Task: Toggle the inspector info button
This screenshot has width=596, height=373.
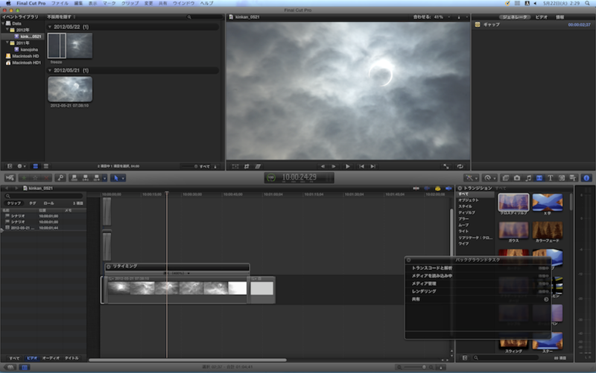Action: 586,178
